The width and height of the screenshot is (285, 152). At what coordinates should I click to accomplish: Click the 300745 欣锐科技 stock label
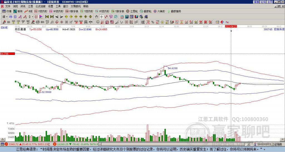pos(274,29)
